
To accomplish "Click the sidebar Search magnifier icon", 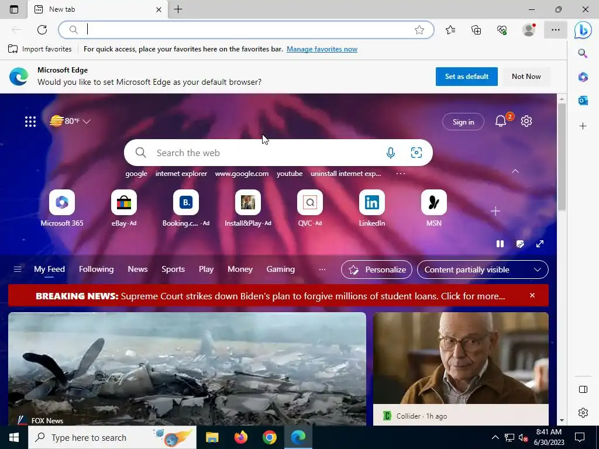I will tap(583, 53).
